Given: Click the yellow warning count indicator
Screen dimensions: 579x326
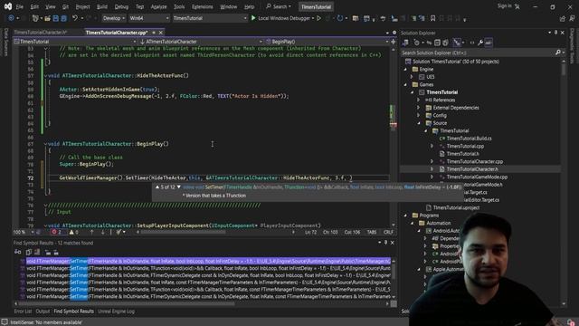Looking at the screenshot, I should click(x=74, y=232).
